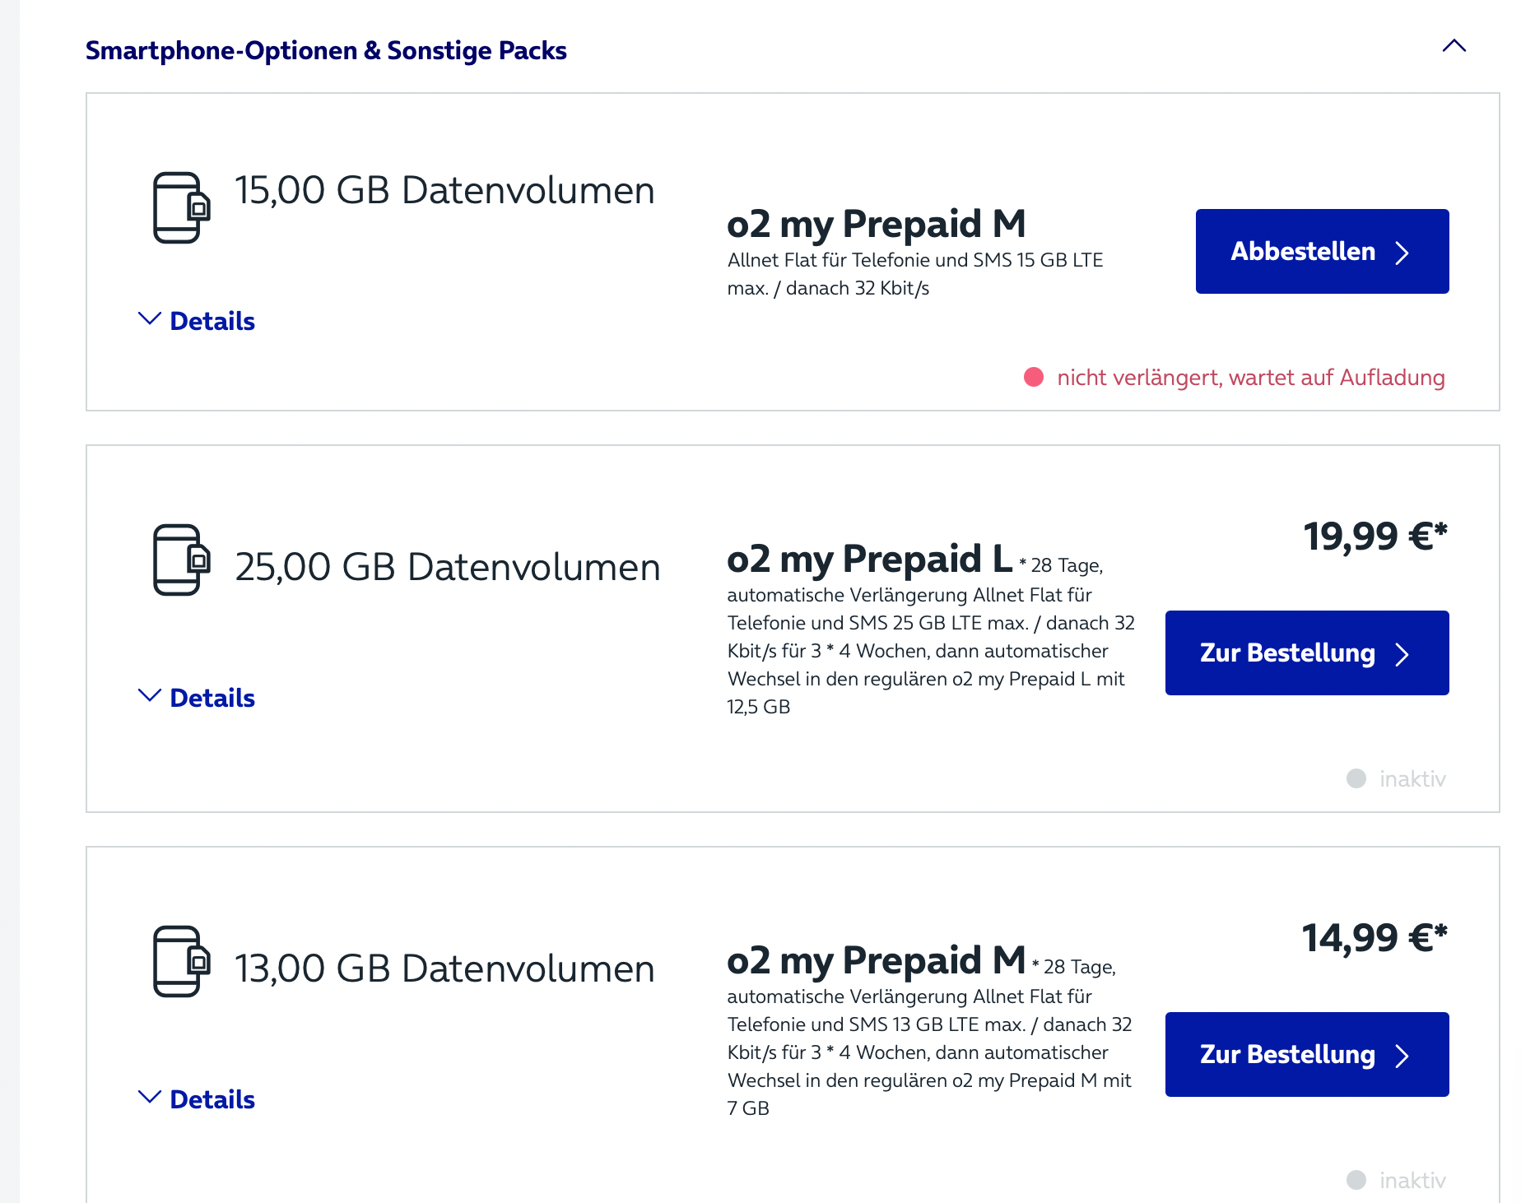The image size is (1521, 1203).
Task: Expand Details for the 13,00 GB pack
Action: (x=197, y=1099)
